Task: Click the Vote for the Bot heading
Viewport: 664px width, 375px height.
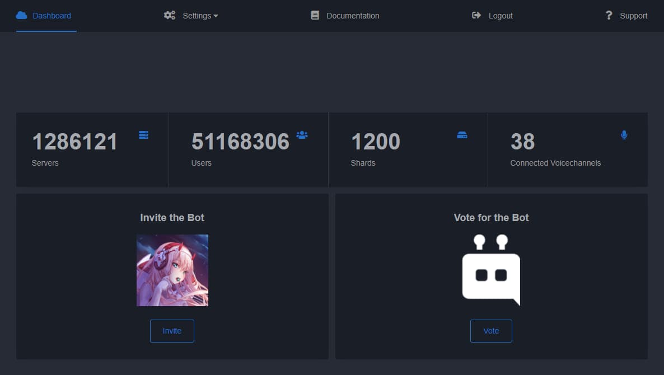Action: click(x=491, y=218)
